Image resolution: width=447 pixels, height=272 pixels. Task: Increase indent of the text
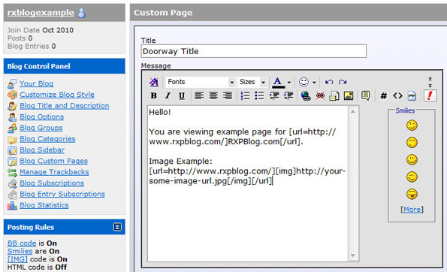coord(288,95)
